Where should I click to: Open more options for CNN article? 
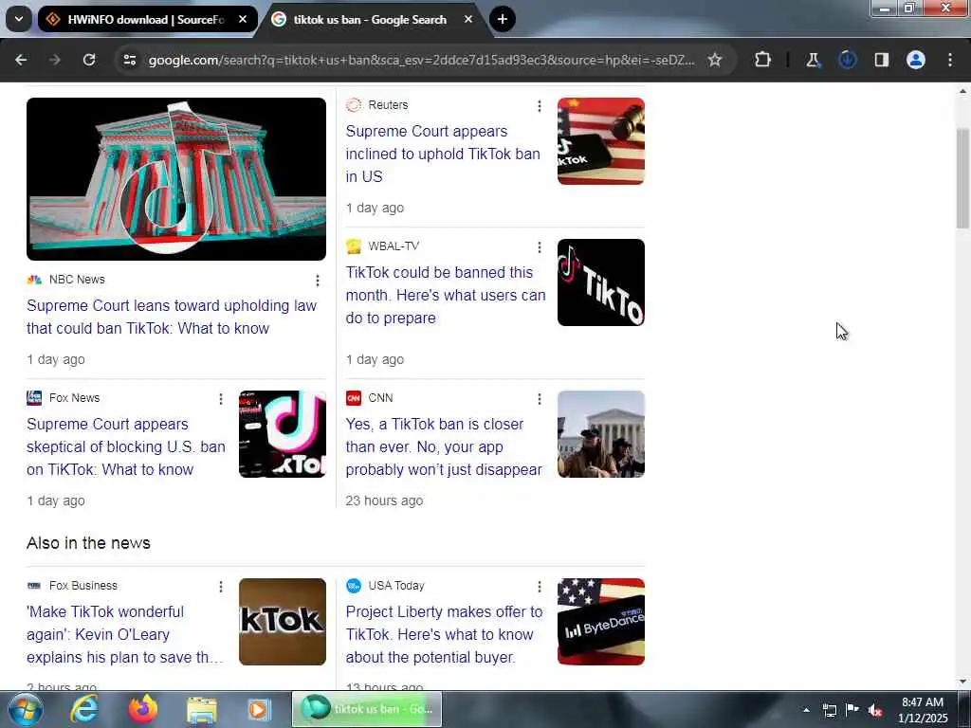[x=540, y=399]
